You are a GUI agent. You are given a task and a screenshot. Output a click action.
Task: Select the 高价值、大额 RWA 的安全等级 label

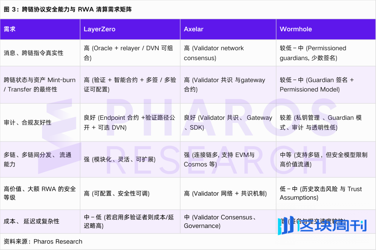pyautogui.click(x=38, y=193)
